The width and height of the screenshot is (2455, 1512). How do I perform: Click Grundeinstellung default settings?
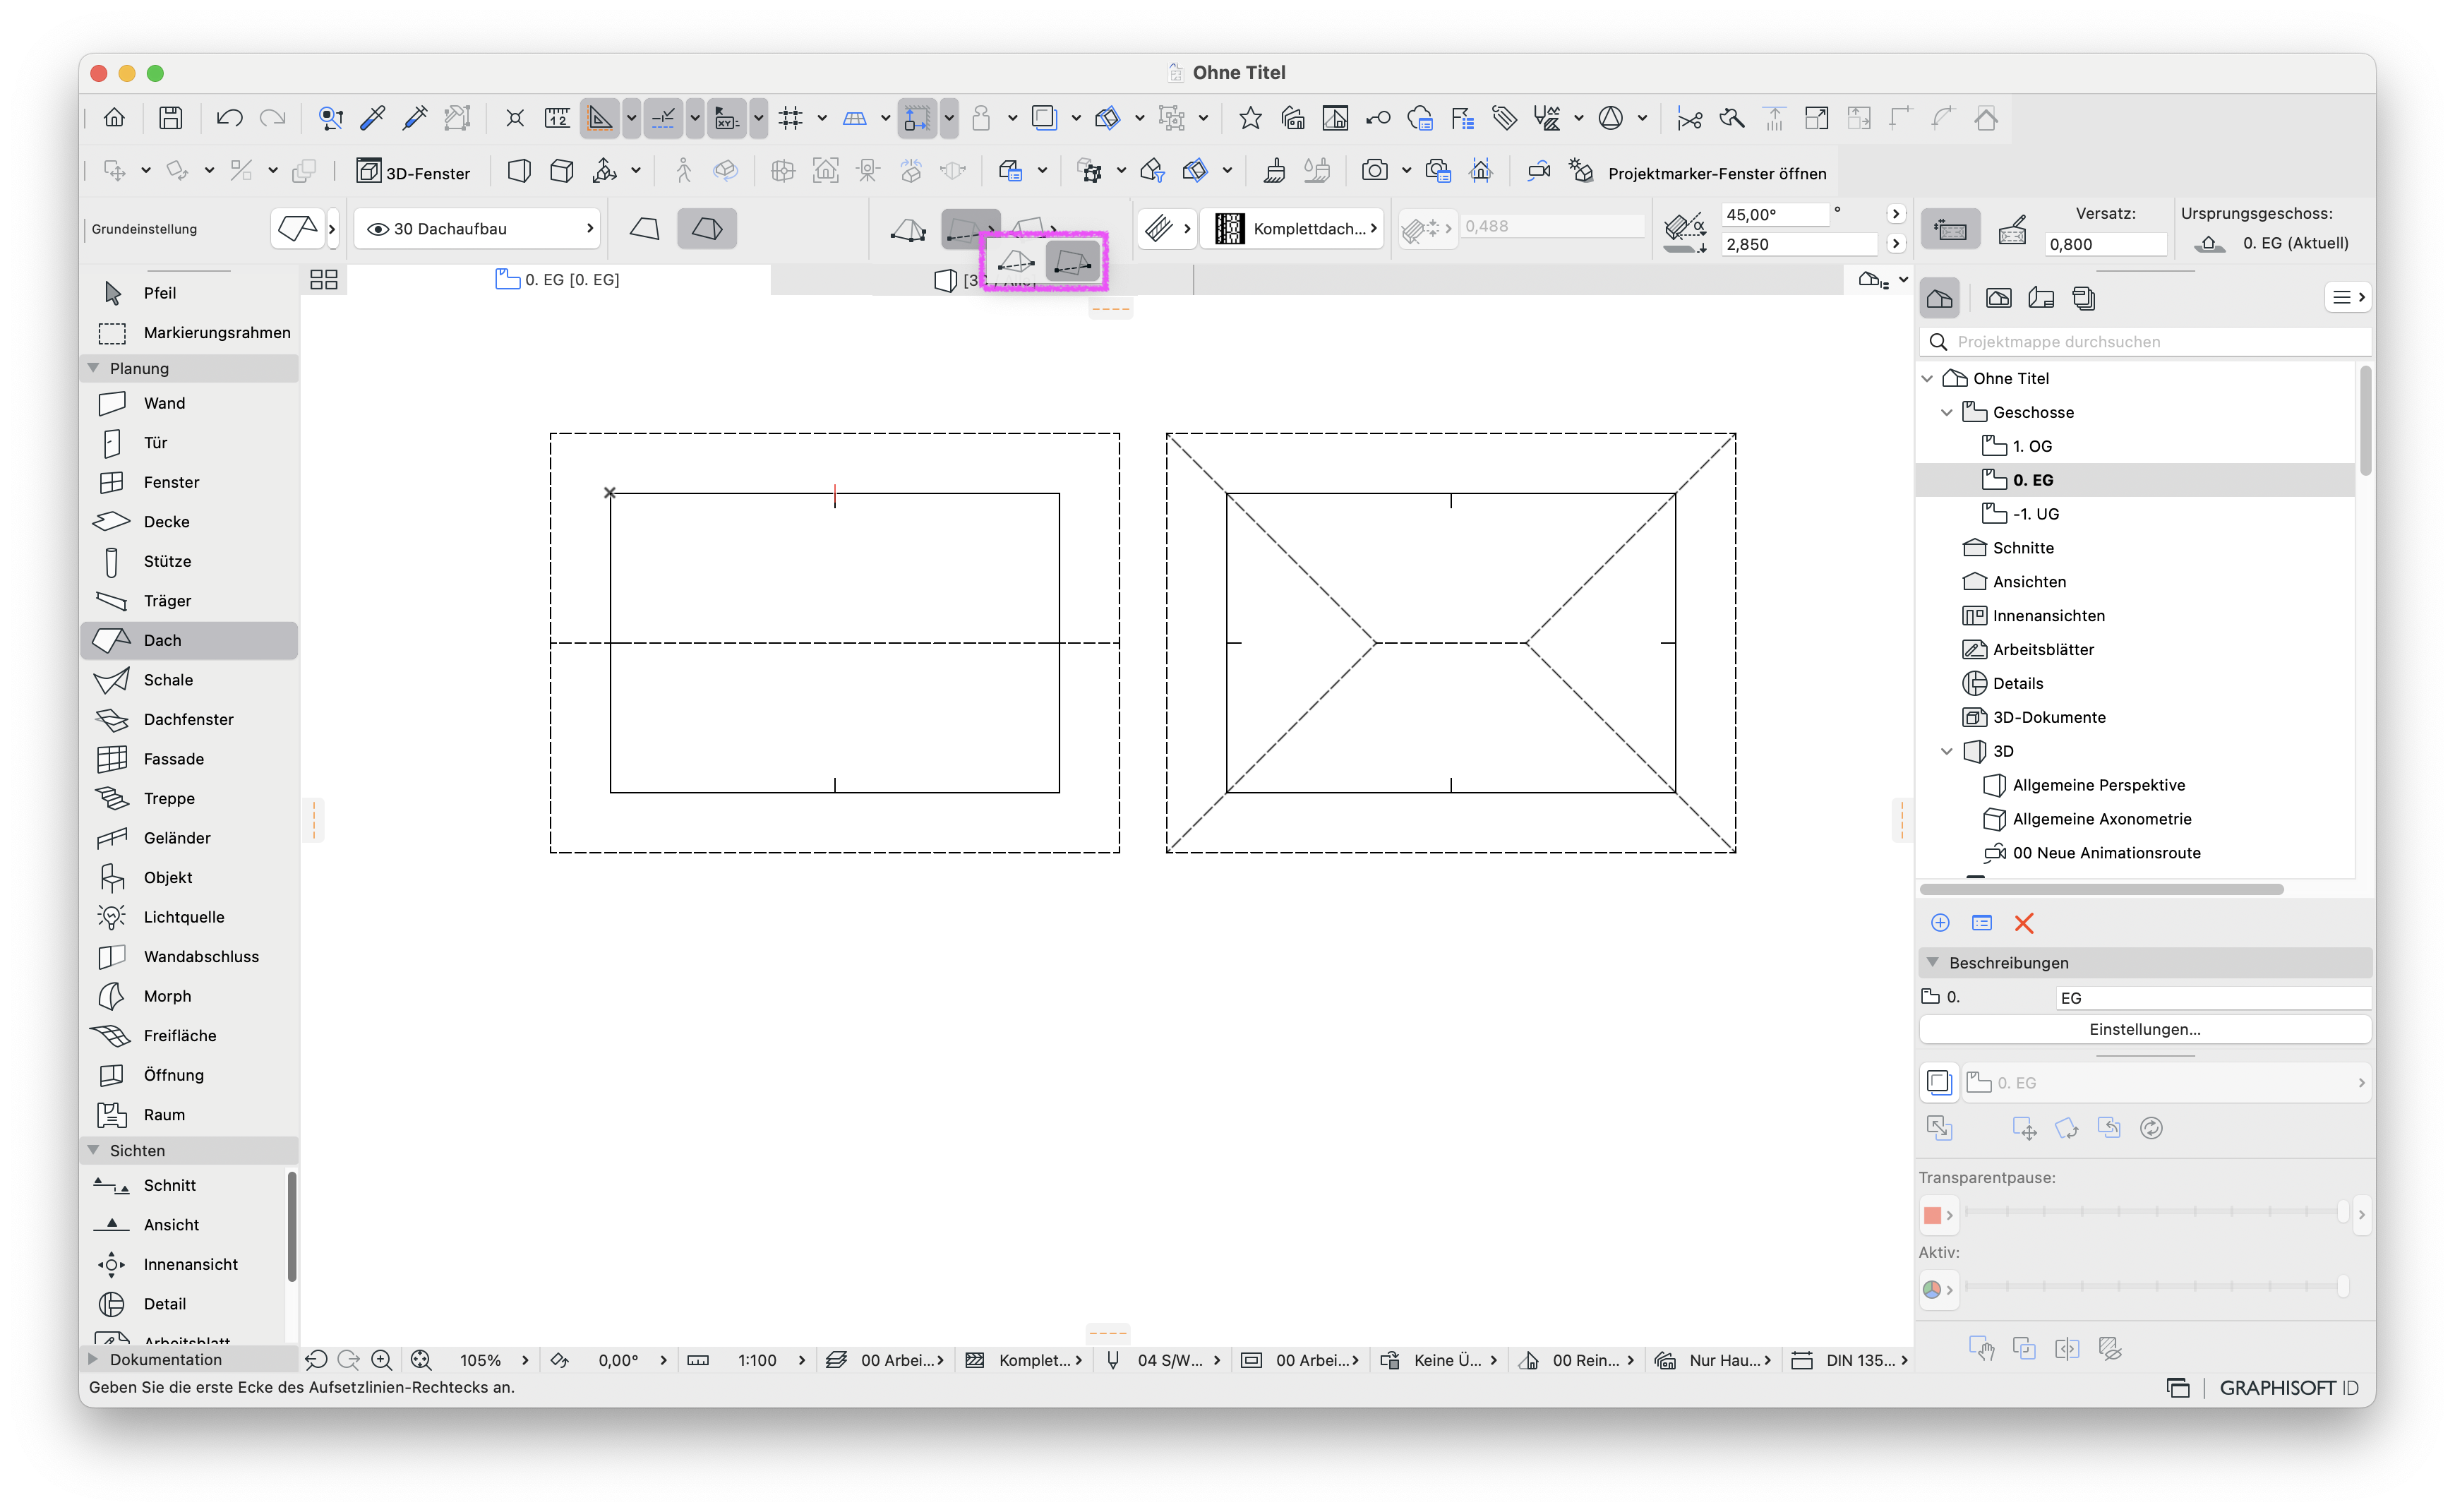[144, 229]
